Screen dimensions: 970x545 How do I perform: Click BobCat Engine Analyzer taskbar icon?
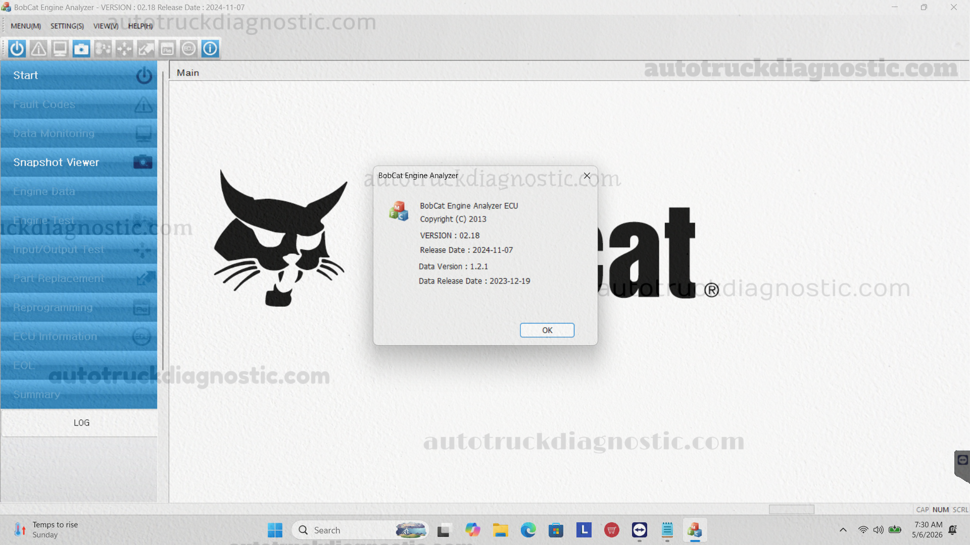pos(695,530)
